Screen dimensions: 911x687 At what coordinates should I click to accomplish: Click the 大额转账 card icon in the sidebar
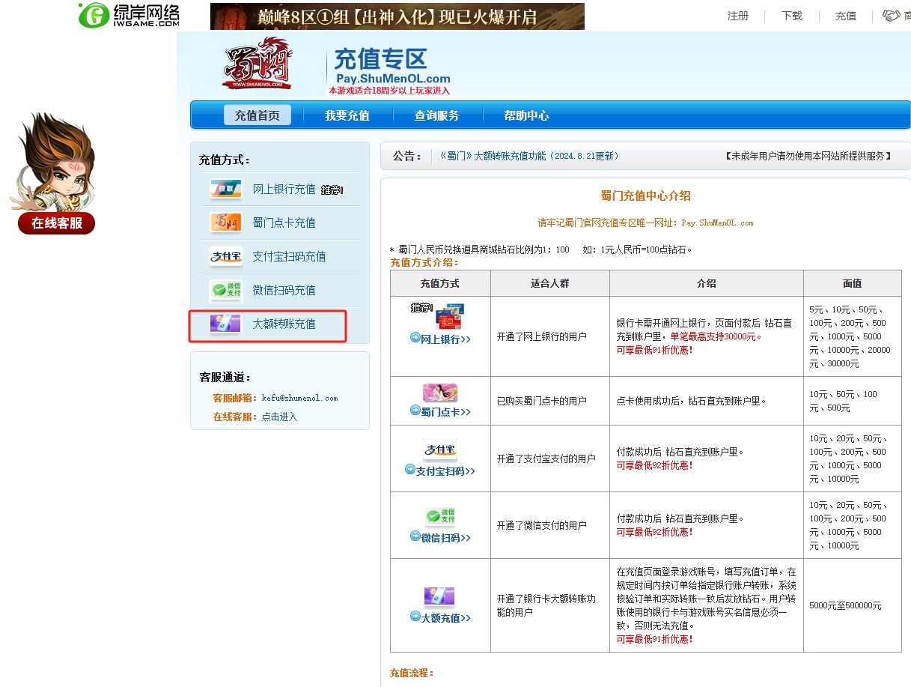(x=225, y=324)
